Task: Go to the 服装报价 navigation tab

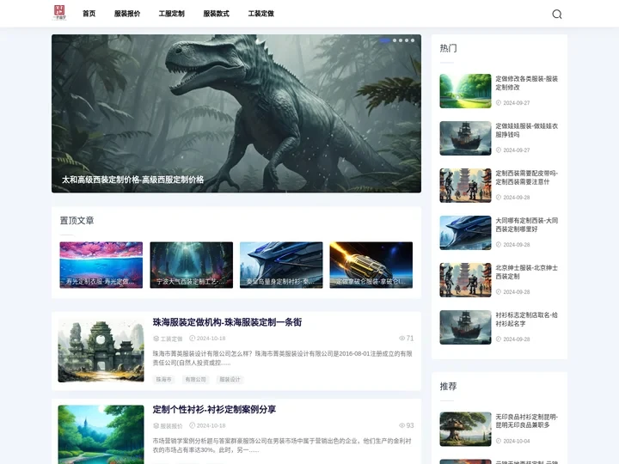Action: [x=127, y=14]
